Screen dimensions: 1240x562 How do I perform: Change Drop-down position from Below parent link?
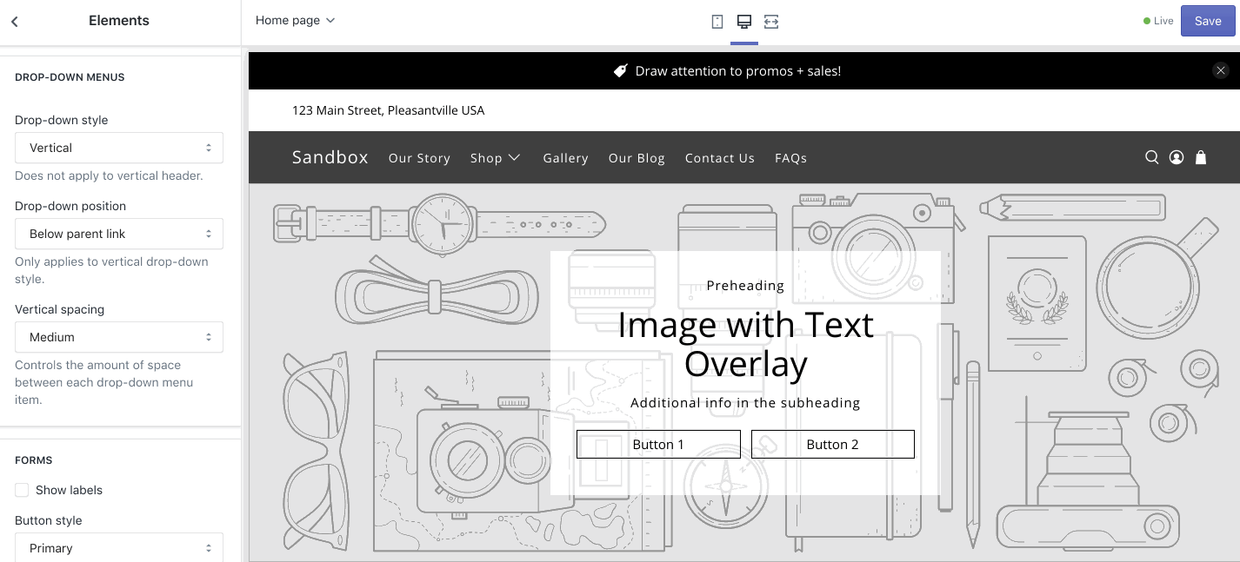pyautogui.click(x=118, y=234)
